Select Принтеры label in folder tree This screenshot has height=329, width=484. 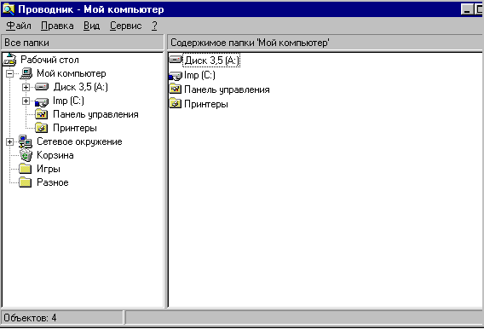click(x=75, y=128)
